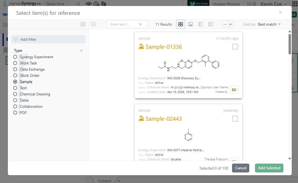Switch to list with preview view
The image size is (298, 183).
coord(200,24)
